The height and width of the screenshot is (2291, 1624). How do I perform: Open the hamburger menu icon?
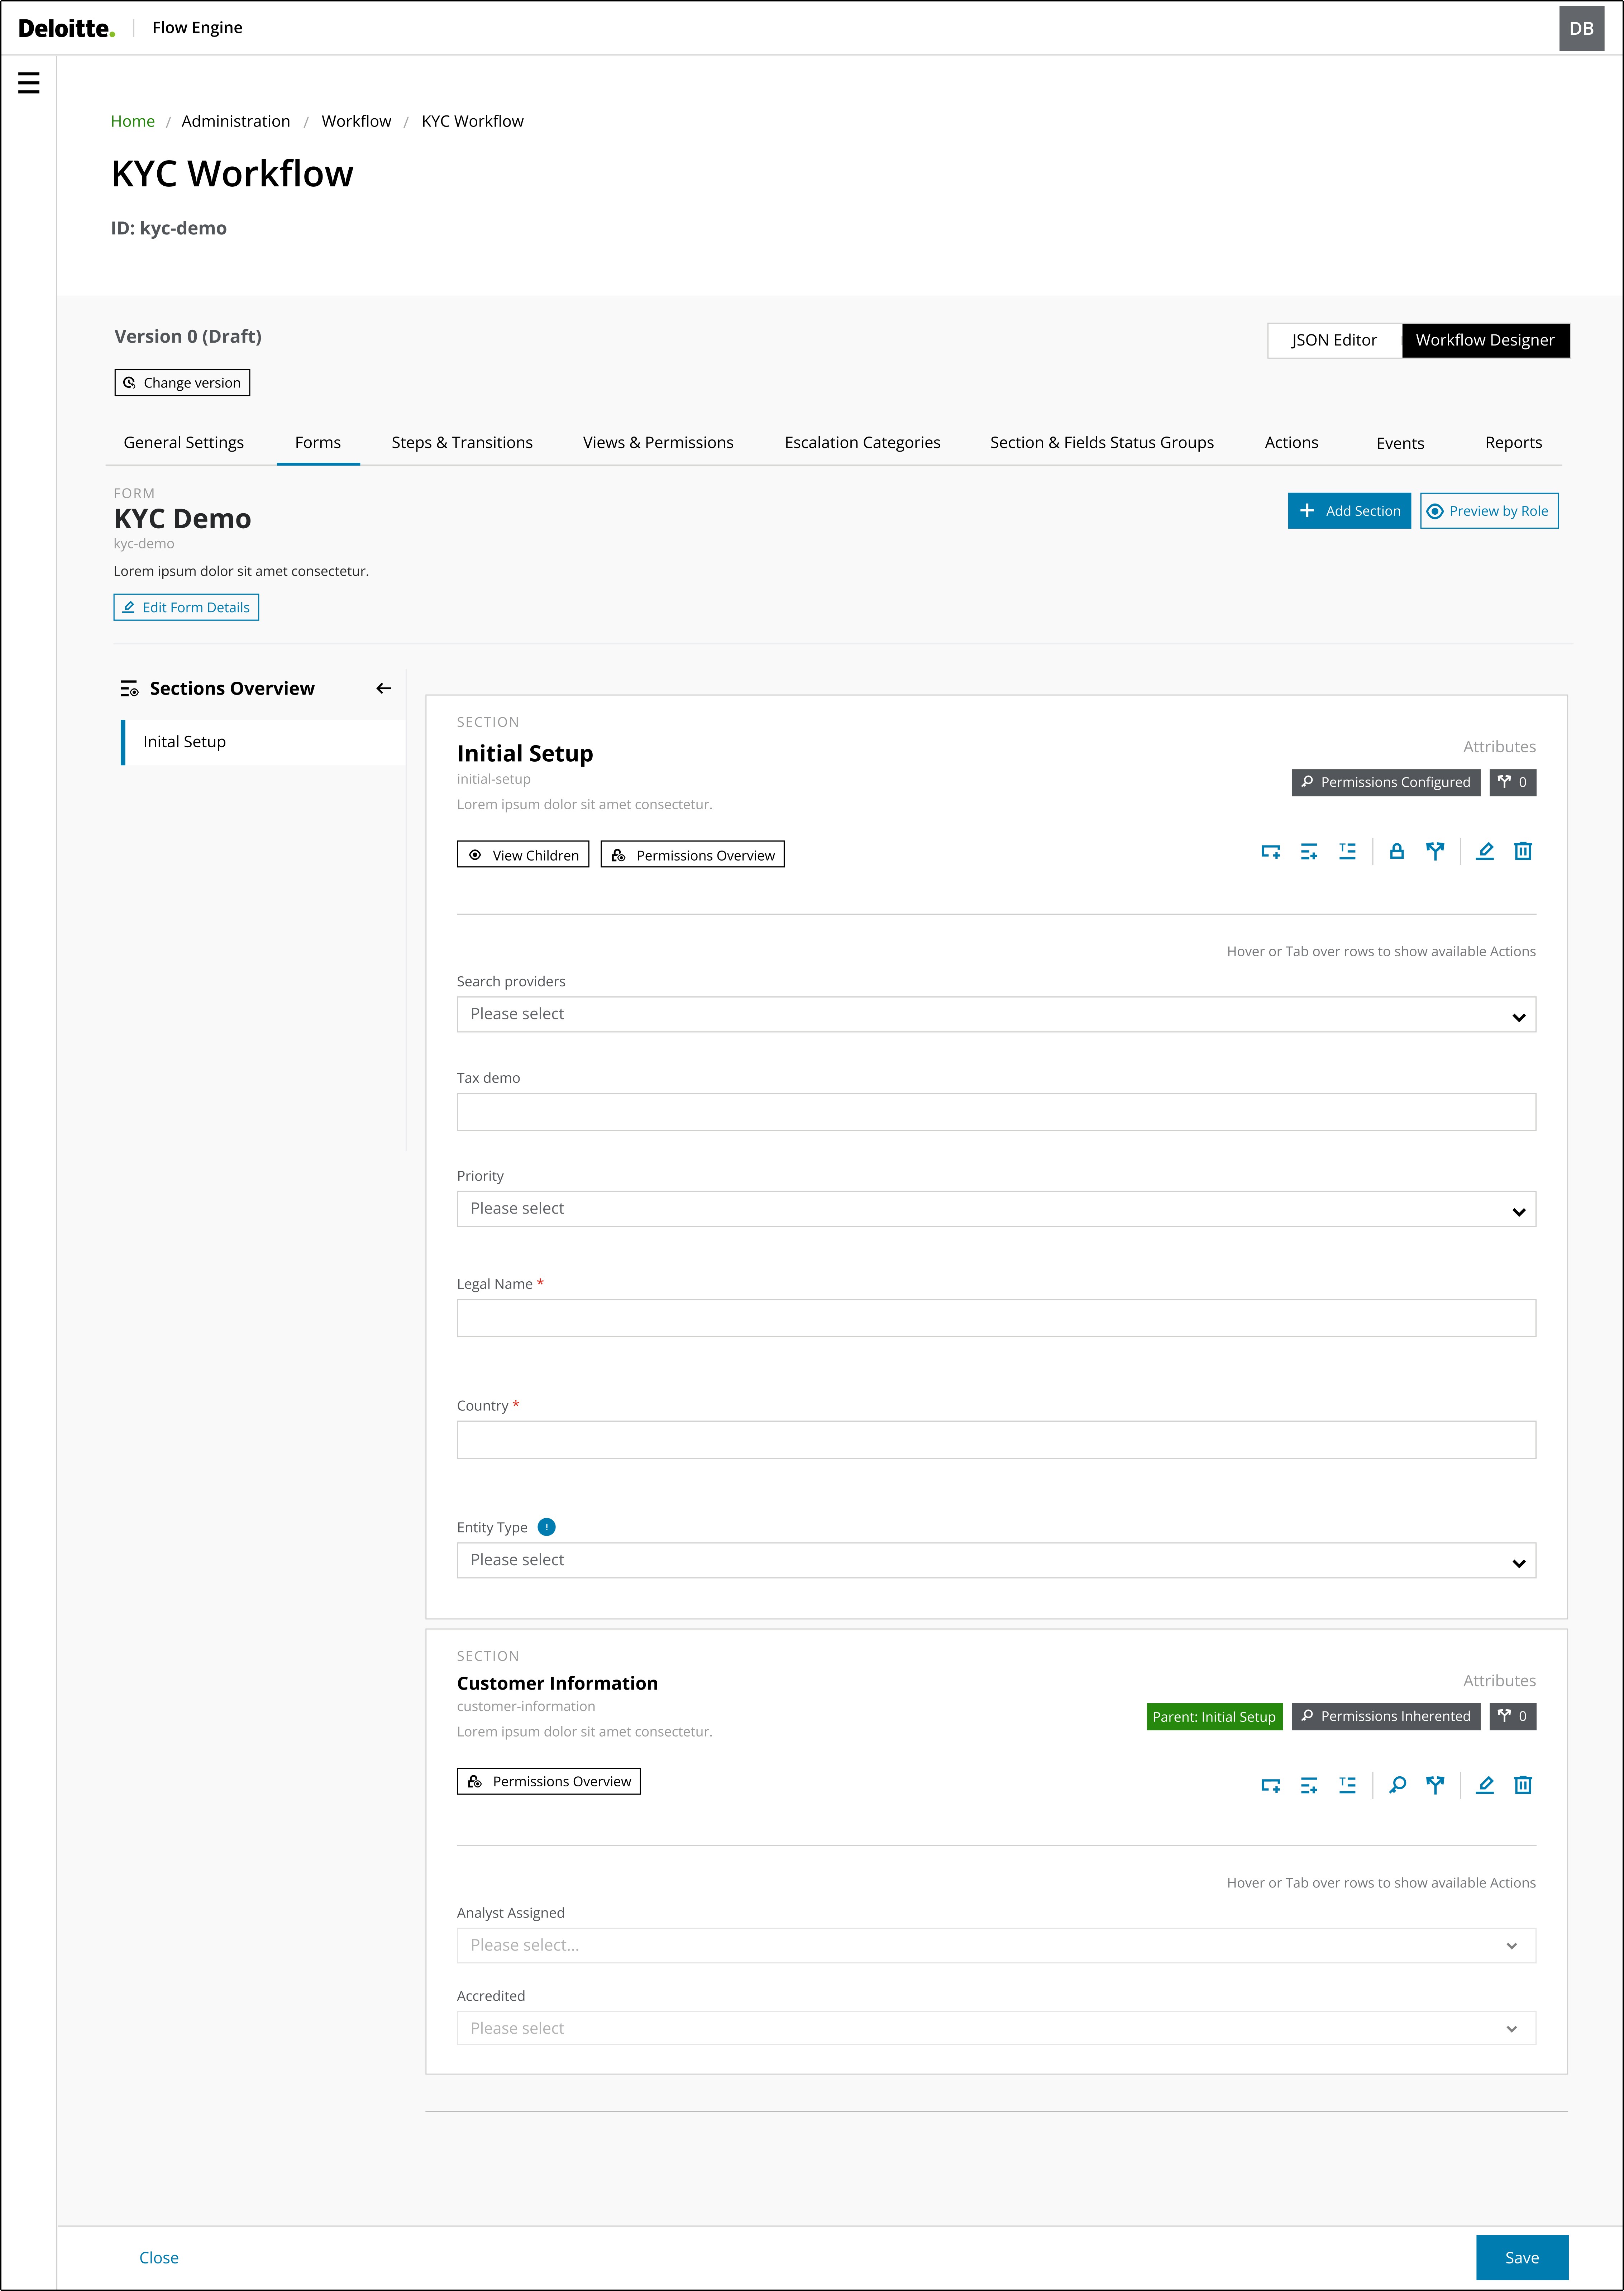(x=29, y=83)
